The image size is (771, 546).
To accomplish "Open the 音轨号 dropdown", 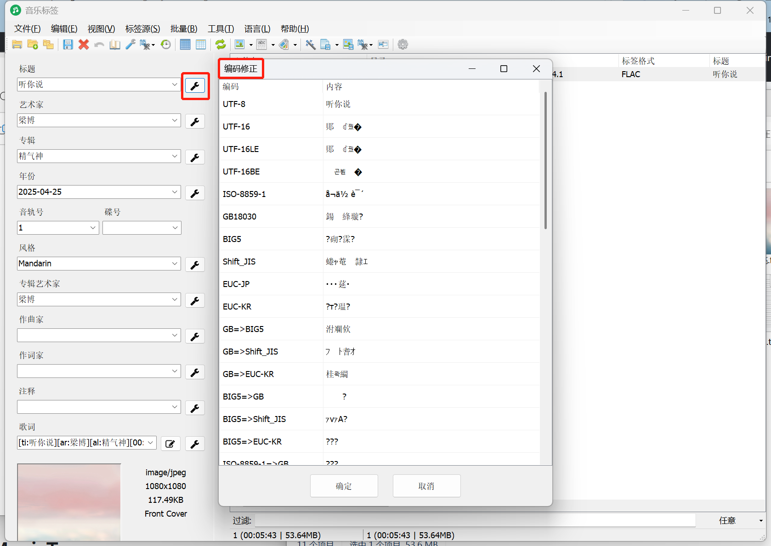I will [x=93, y=228].
